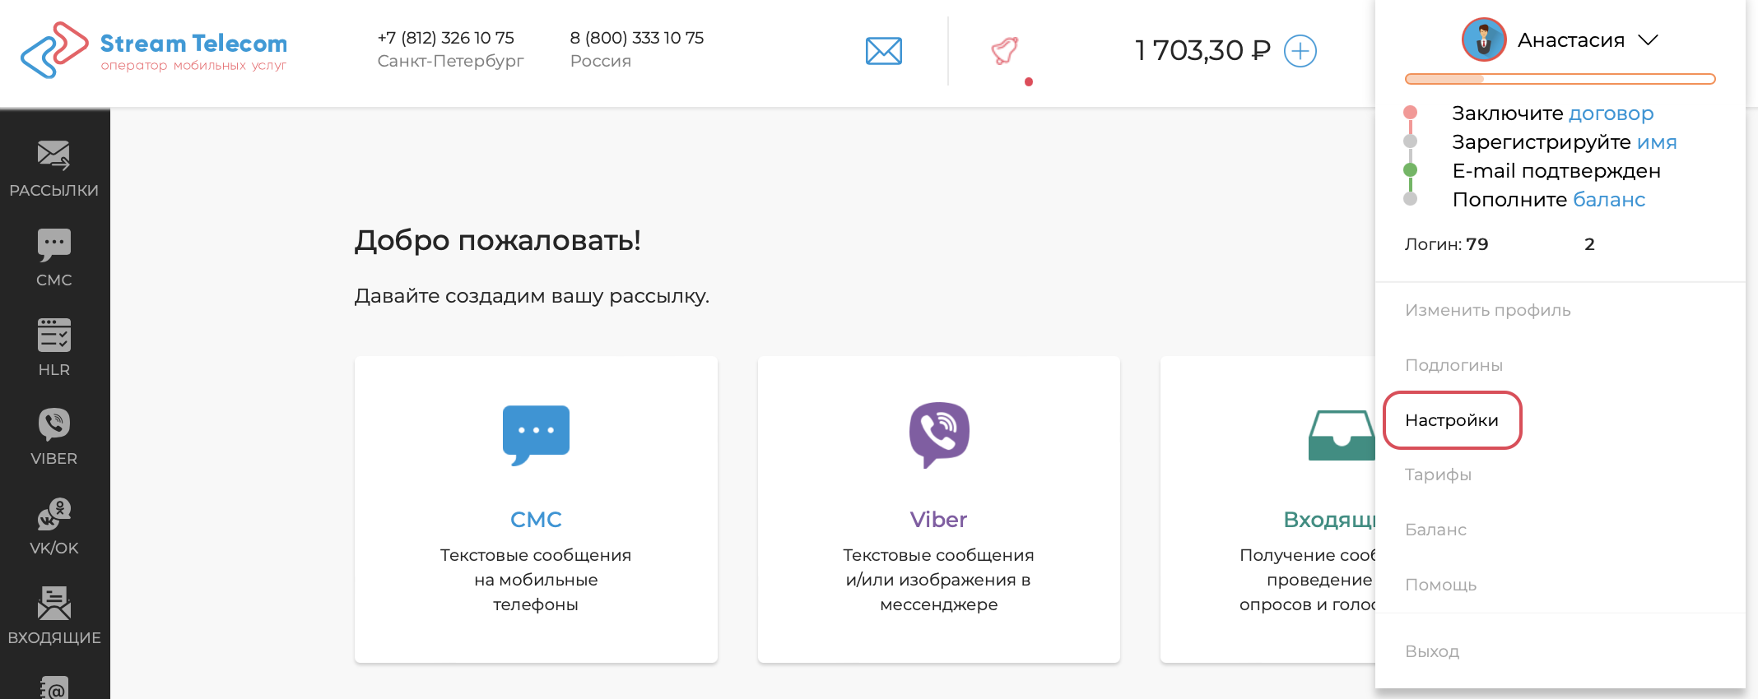1758x699 pixels.
Task: Choose Тарифы from the user menu
Action: tap(1438, 474)
